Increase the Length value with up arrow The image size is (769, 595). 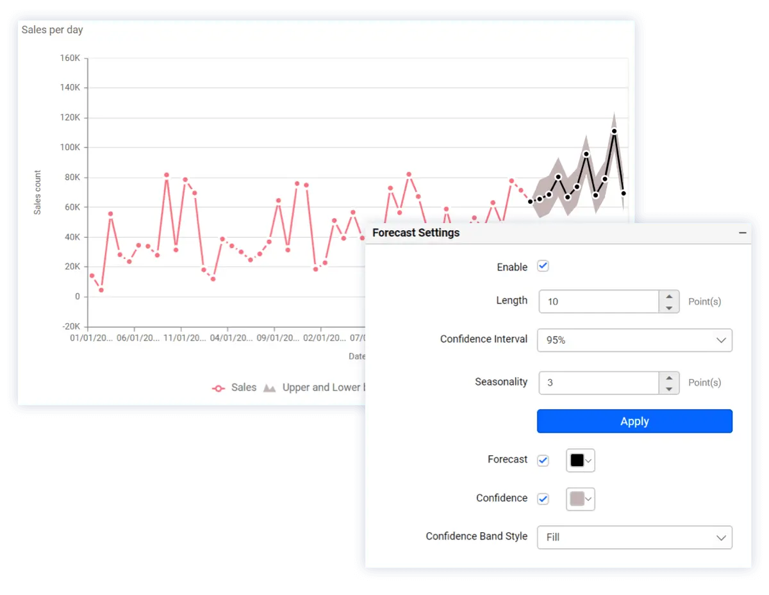tap(669, 296)
